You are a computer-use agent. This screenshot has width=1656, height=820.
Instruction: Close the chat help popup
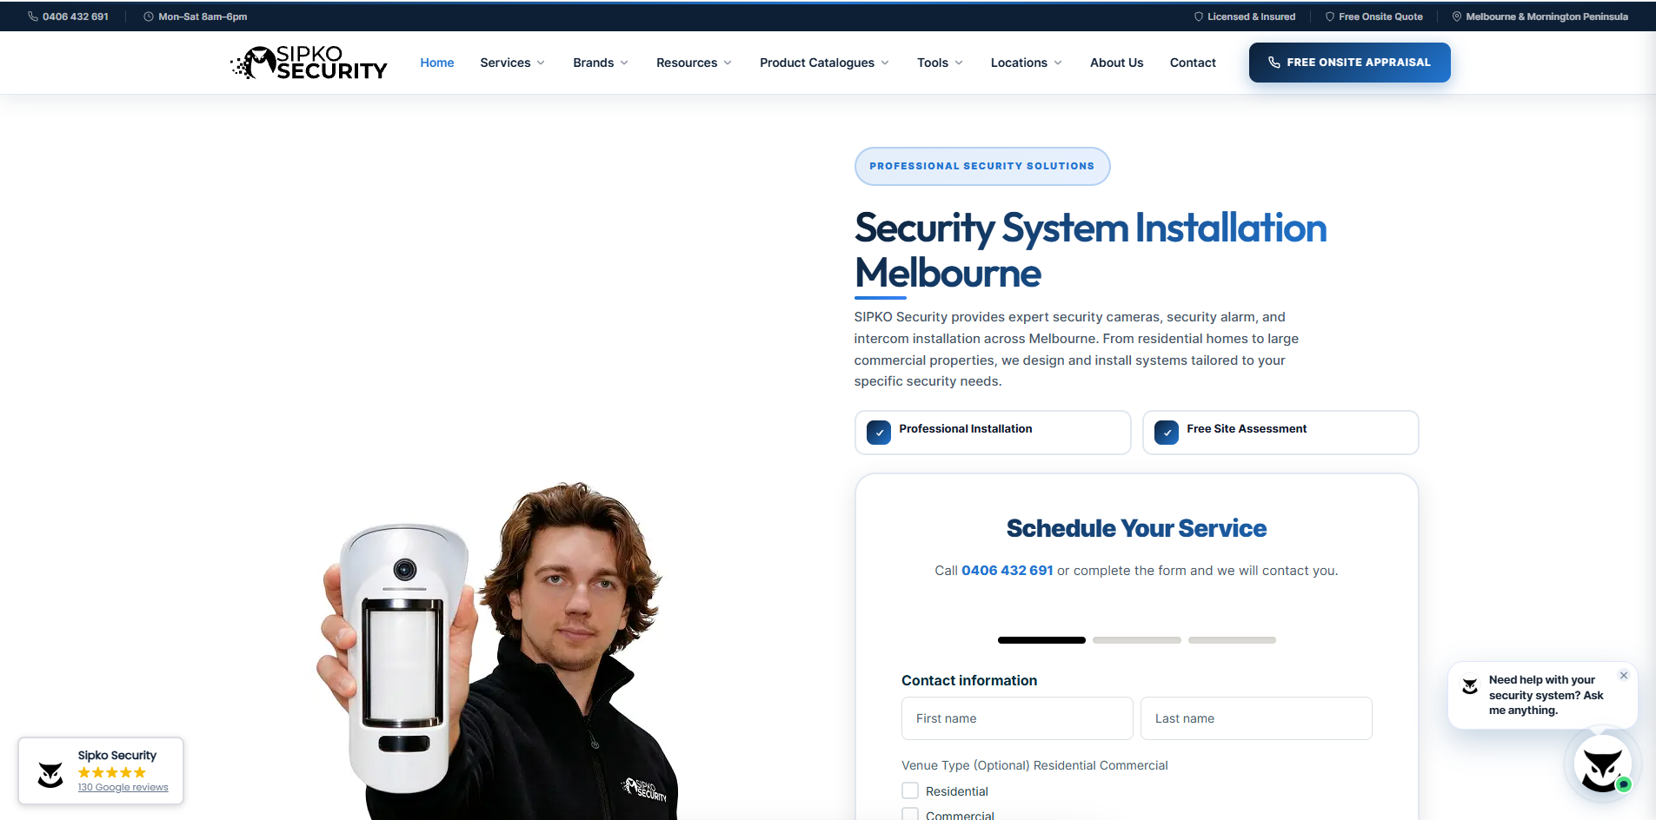1624,675
